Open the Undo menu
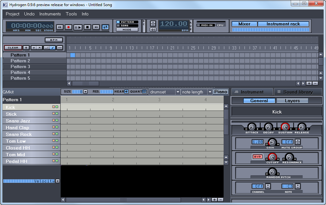The height and width of the screenshot is (205, 326). point(29,14)
